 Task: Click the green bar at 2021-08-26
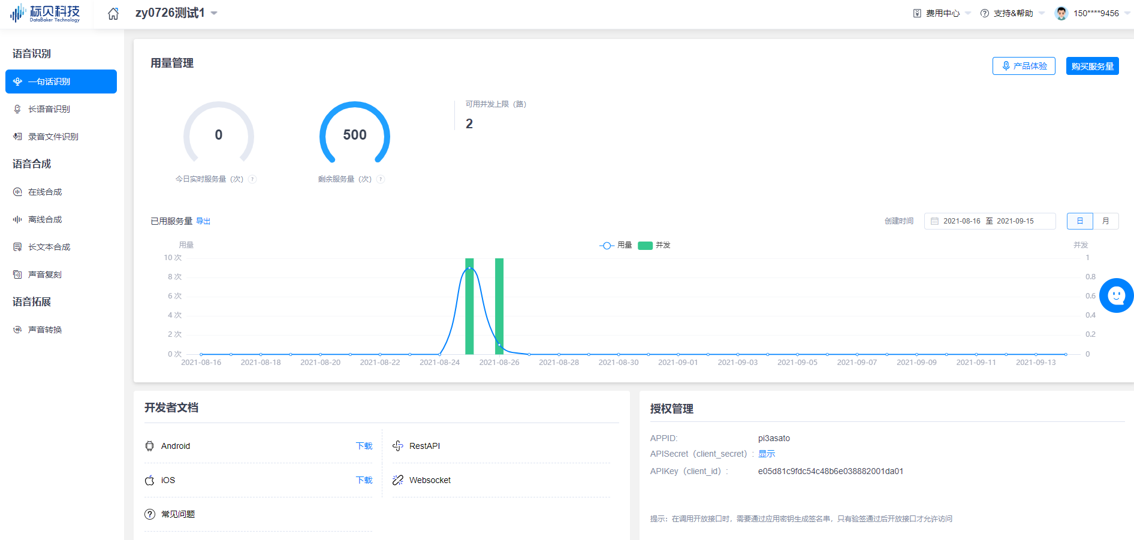click(499, 306)
